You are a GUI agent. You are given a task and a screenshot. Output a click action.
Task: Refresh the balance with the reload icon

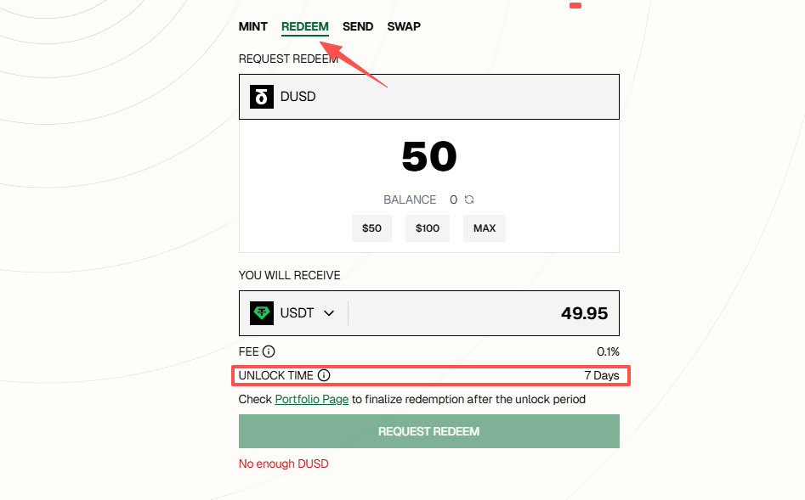[x=469, y=199]
